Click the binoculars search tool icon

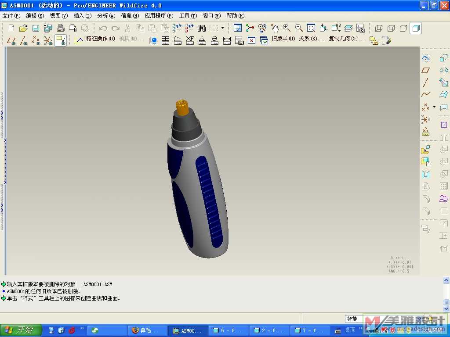pos(202,28)
